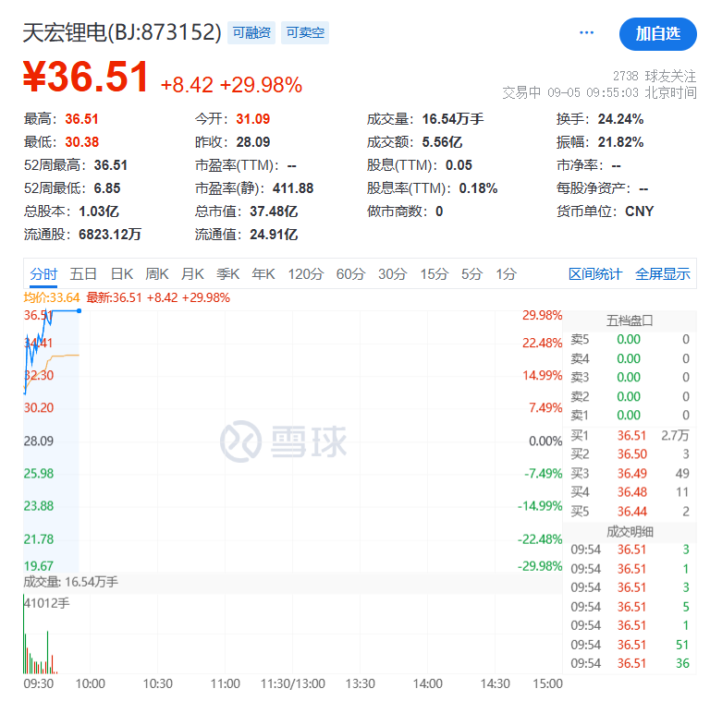Open 区间统计 interval statistics

click(x=595, y=274)
